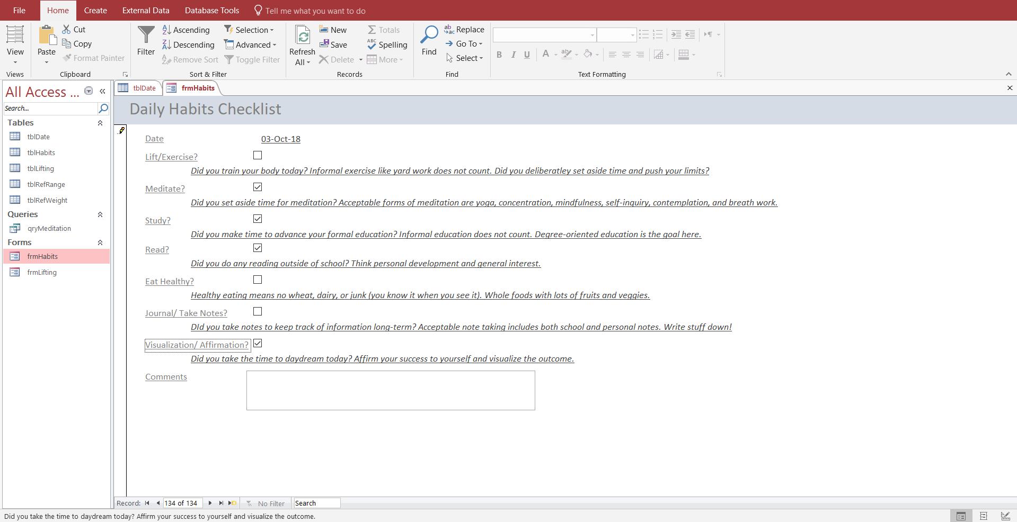
Task: Collapse the Tables group in navigation pane
Action: pyautogui.click(x=100, y=123)
